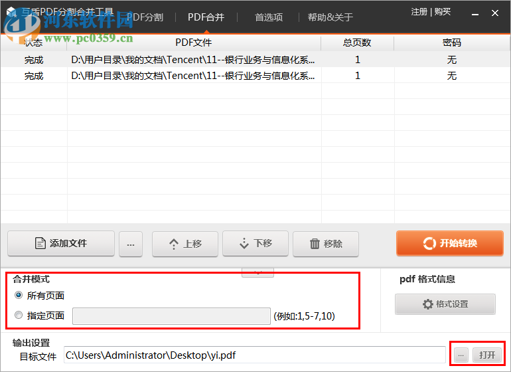511x372 pixels.
Task: Browse output path with ellipsis button
Action: tap(461, 355)
